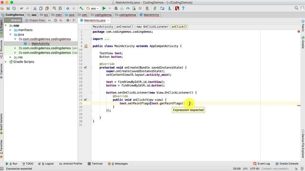Image resolution: width=305 pixels, height=171 pixels.
Task: Select the MainActivity.java editor tab
Action: [94, 20]
